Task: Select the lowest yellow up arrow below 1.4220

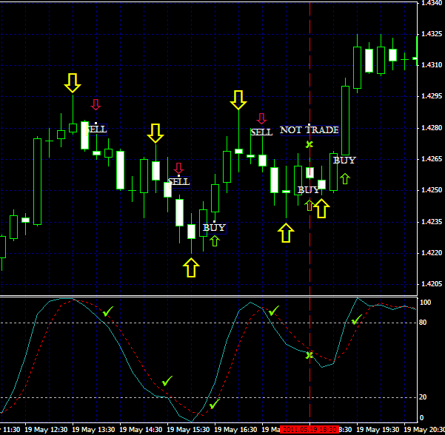Action: pyautogui.click(x=191, y=267)
